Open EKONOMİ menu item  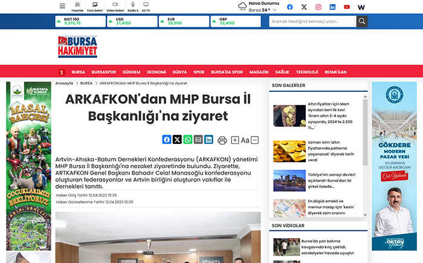(x=157, y=72)
